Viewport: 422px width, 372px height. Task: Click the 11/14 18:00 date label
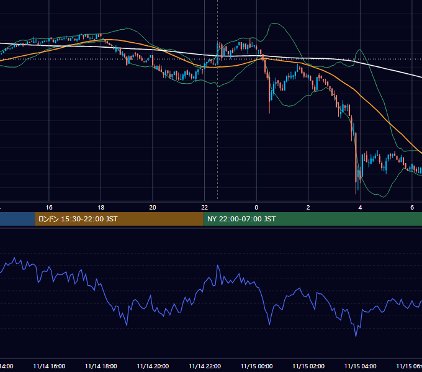[101, 366]
